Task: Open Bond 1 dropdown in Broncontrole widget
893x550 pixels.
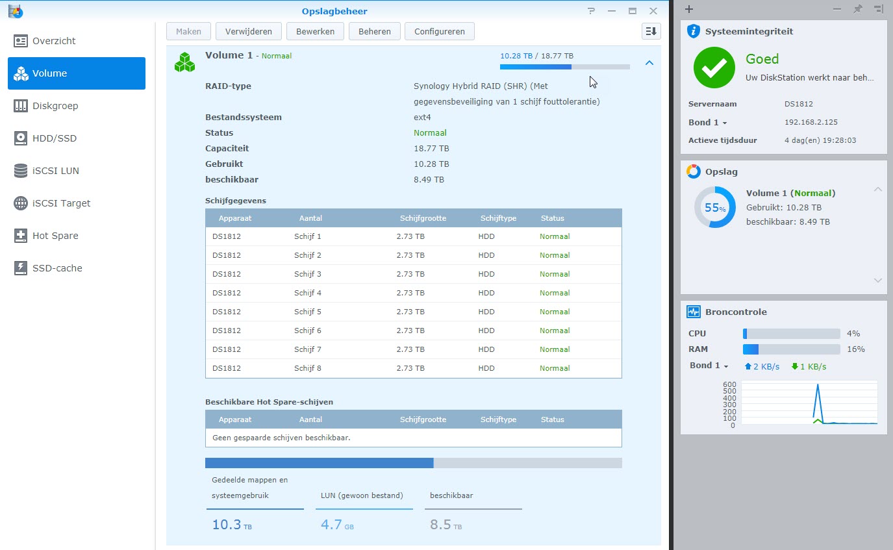Action: (x=709, y=366)
